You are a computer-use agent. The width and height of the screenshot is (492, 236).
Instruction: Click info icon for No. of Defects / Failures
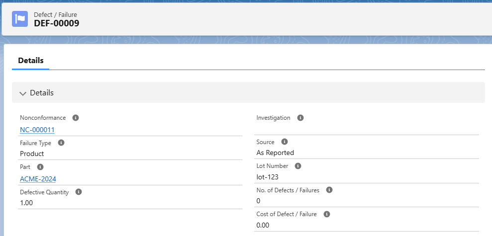pyautogui.click(x=329, y=190)
